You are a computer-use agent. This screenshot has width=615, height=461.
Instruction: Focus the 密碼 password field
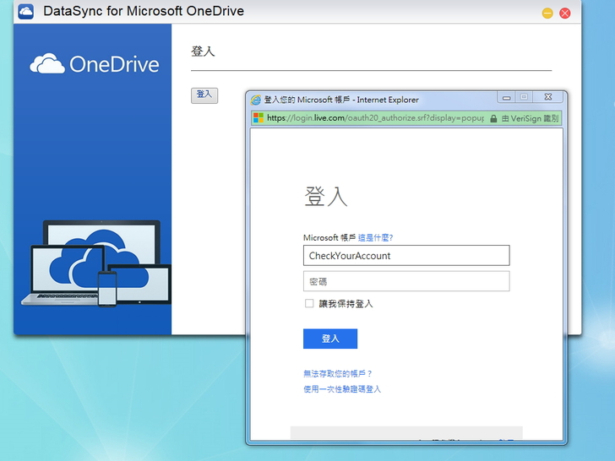point(405,281)
